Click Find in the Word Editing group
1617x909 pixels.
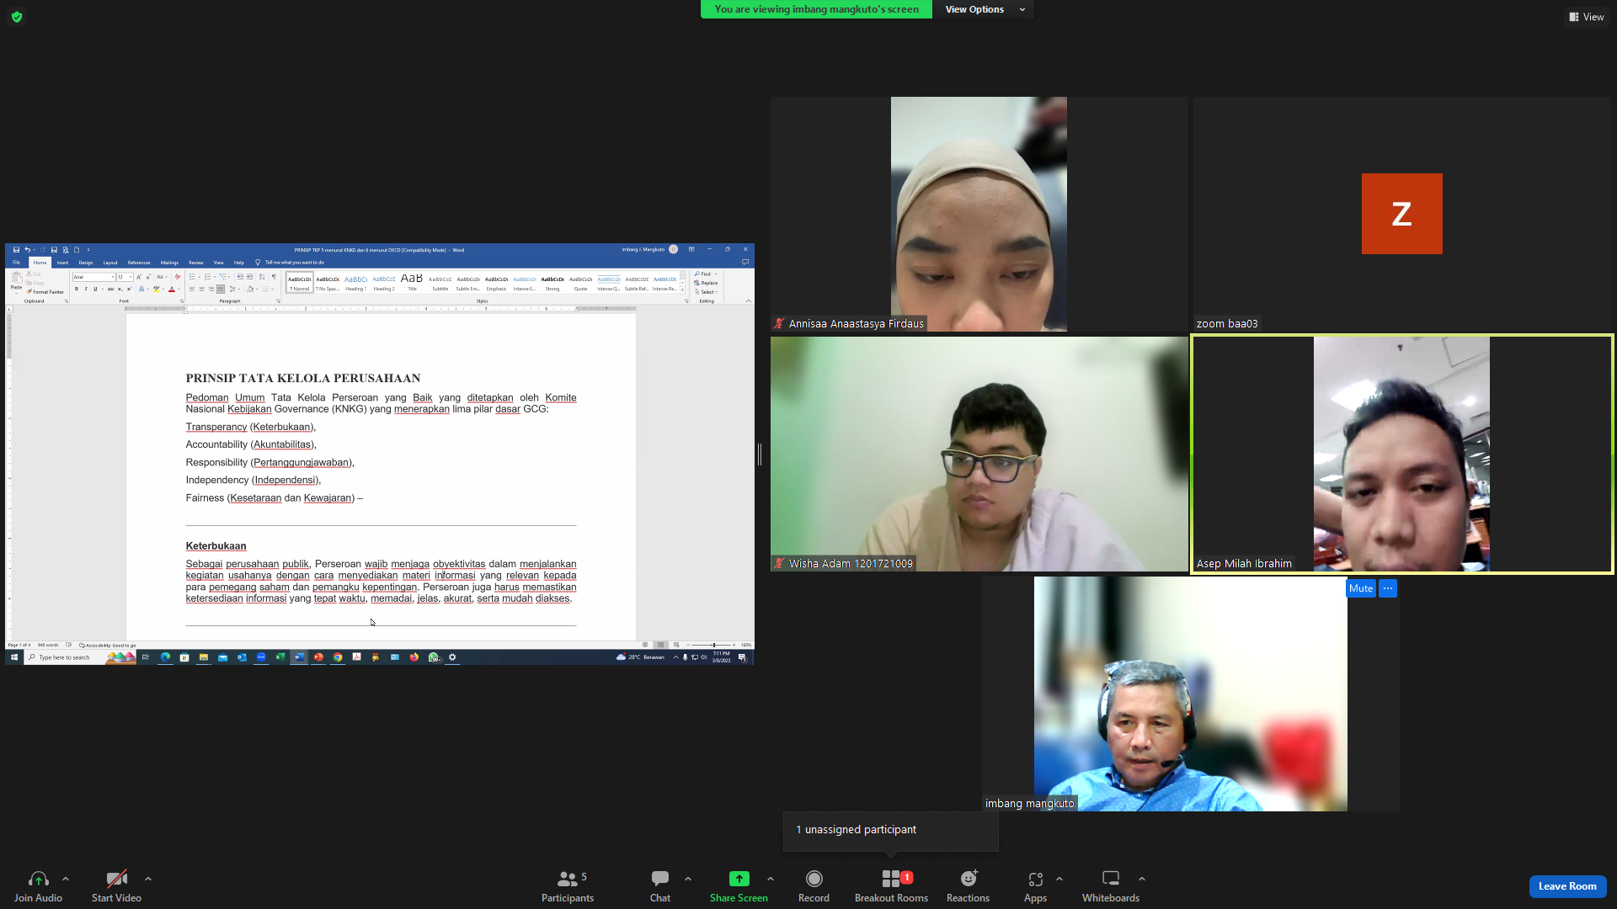click(704, 274)
